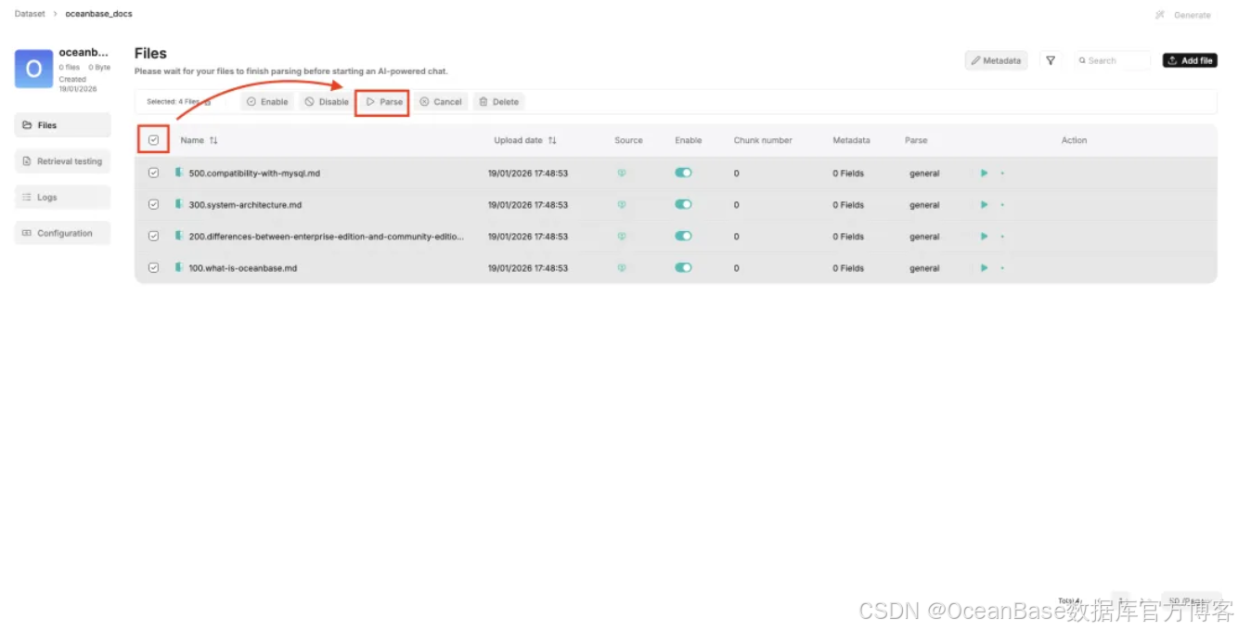Open file 500.compatibility-with-mysql.md

point(254,174)
